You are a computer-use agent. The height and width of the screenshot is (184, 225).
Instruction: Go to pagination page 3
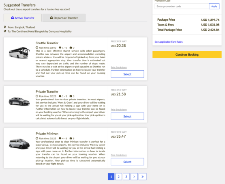[x=126, y=177]
